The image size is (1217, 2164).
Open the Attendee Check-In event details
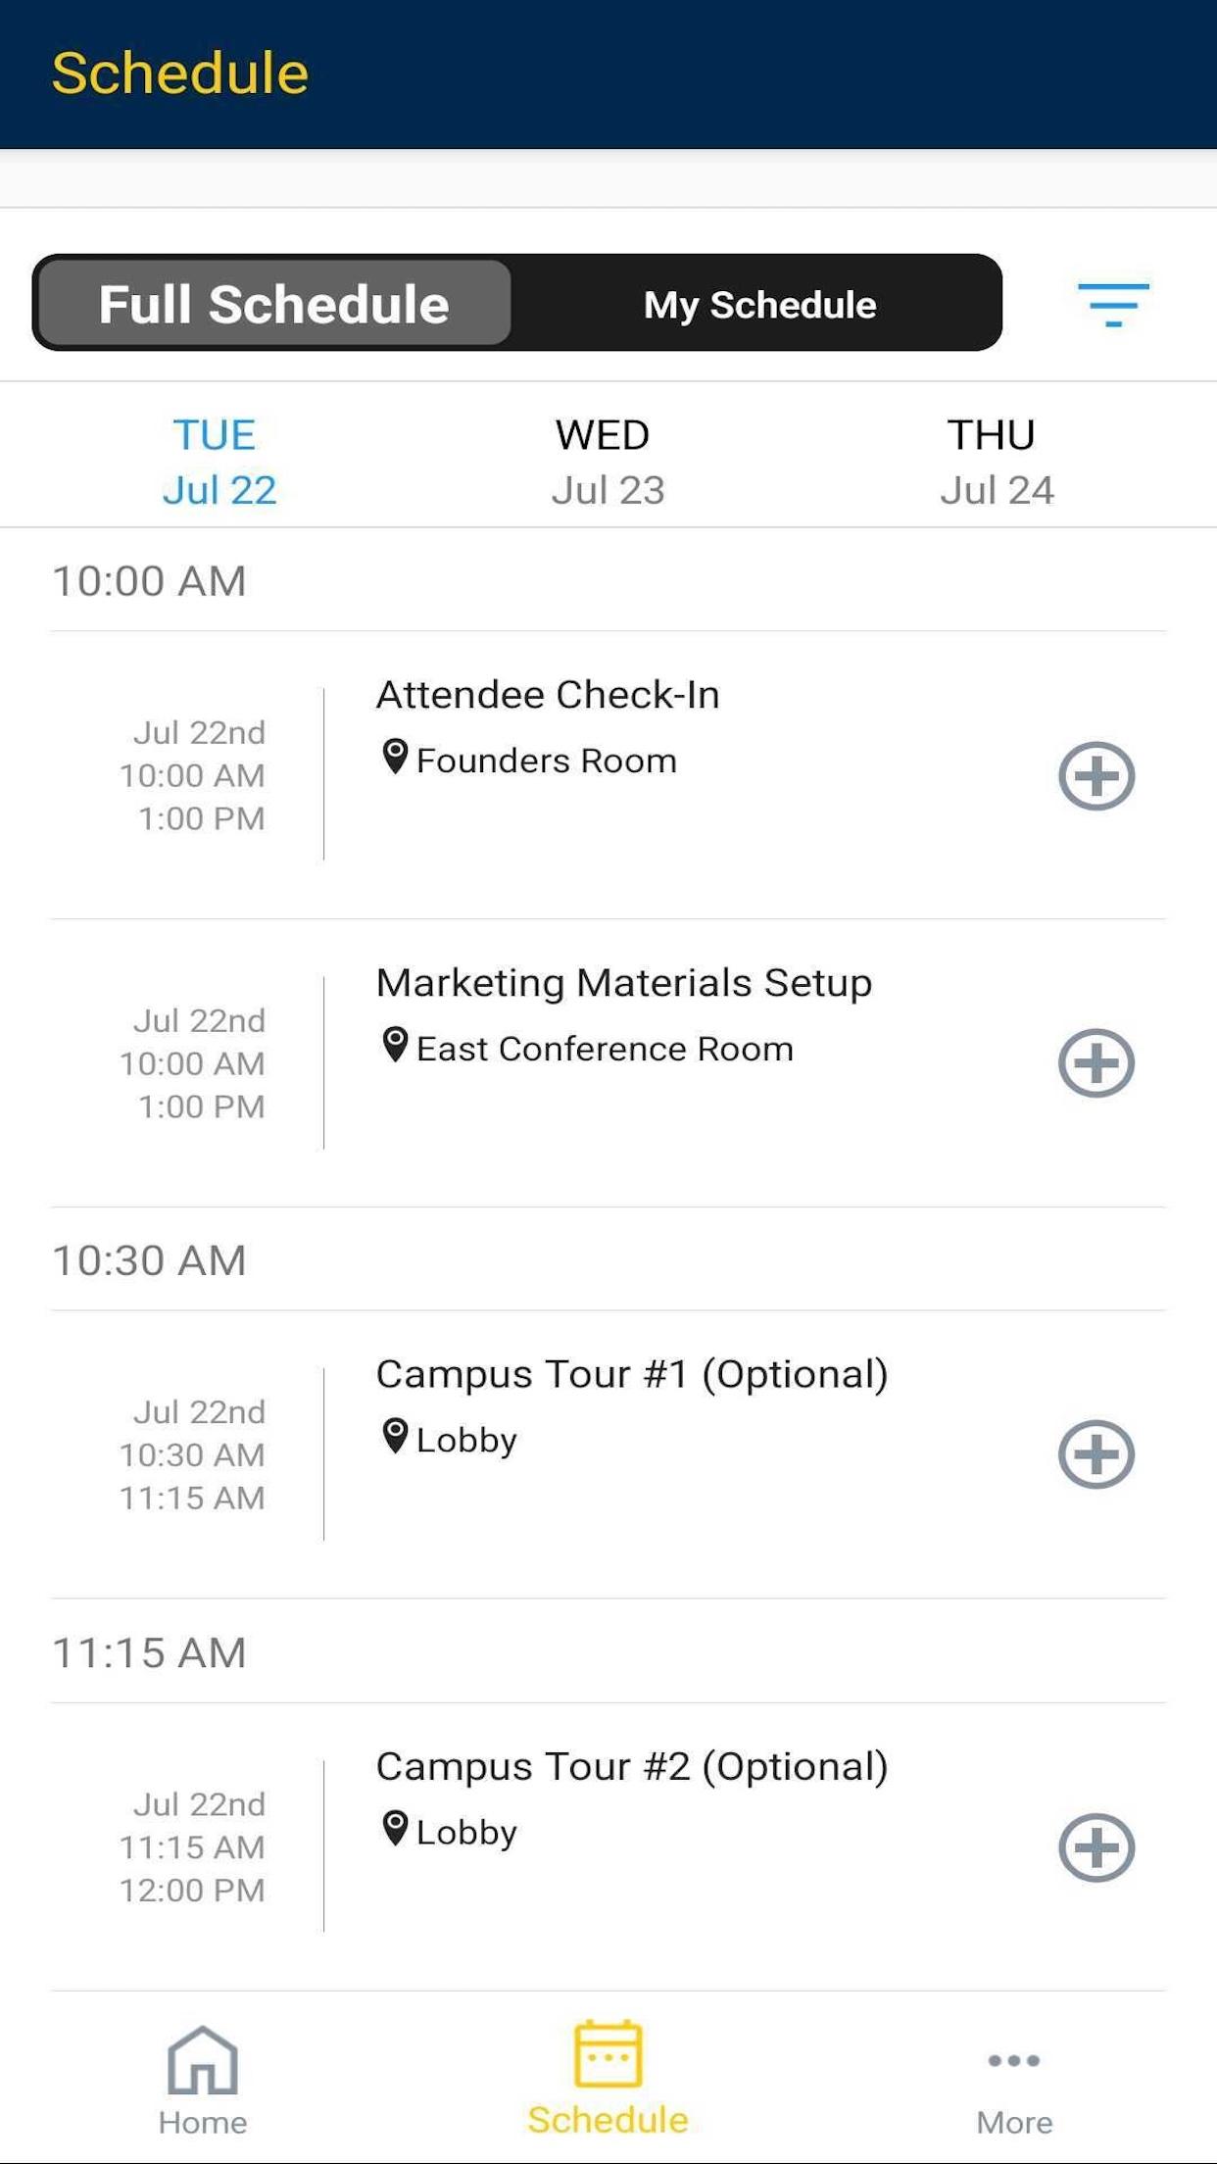click(548, 695)
